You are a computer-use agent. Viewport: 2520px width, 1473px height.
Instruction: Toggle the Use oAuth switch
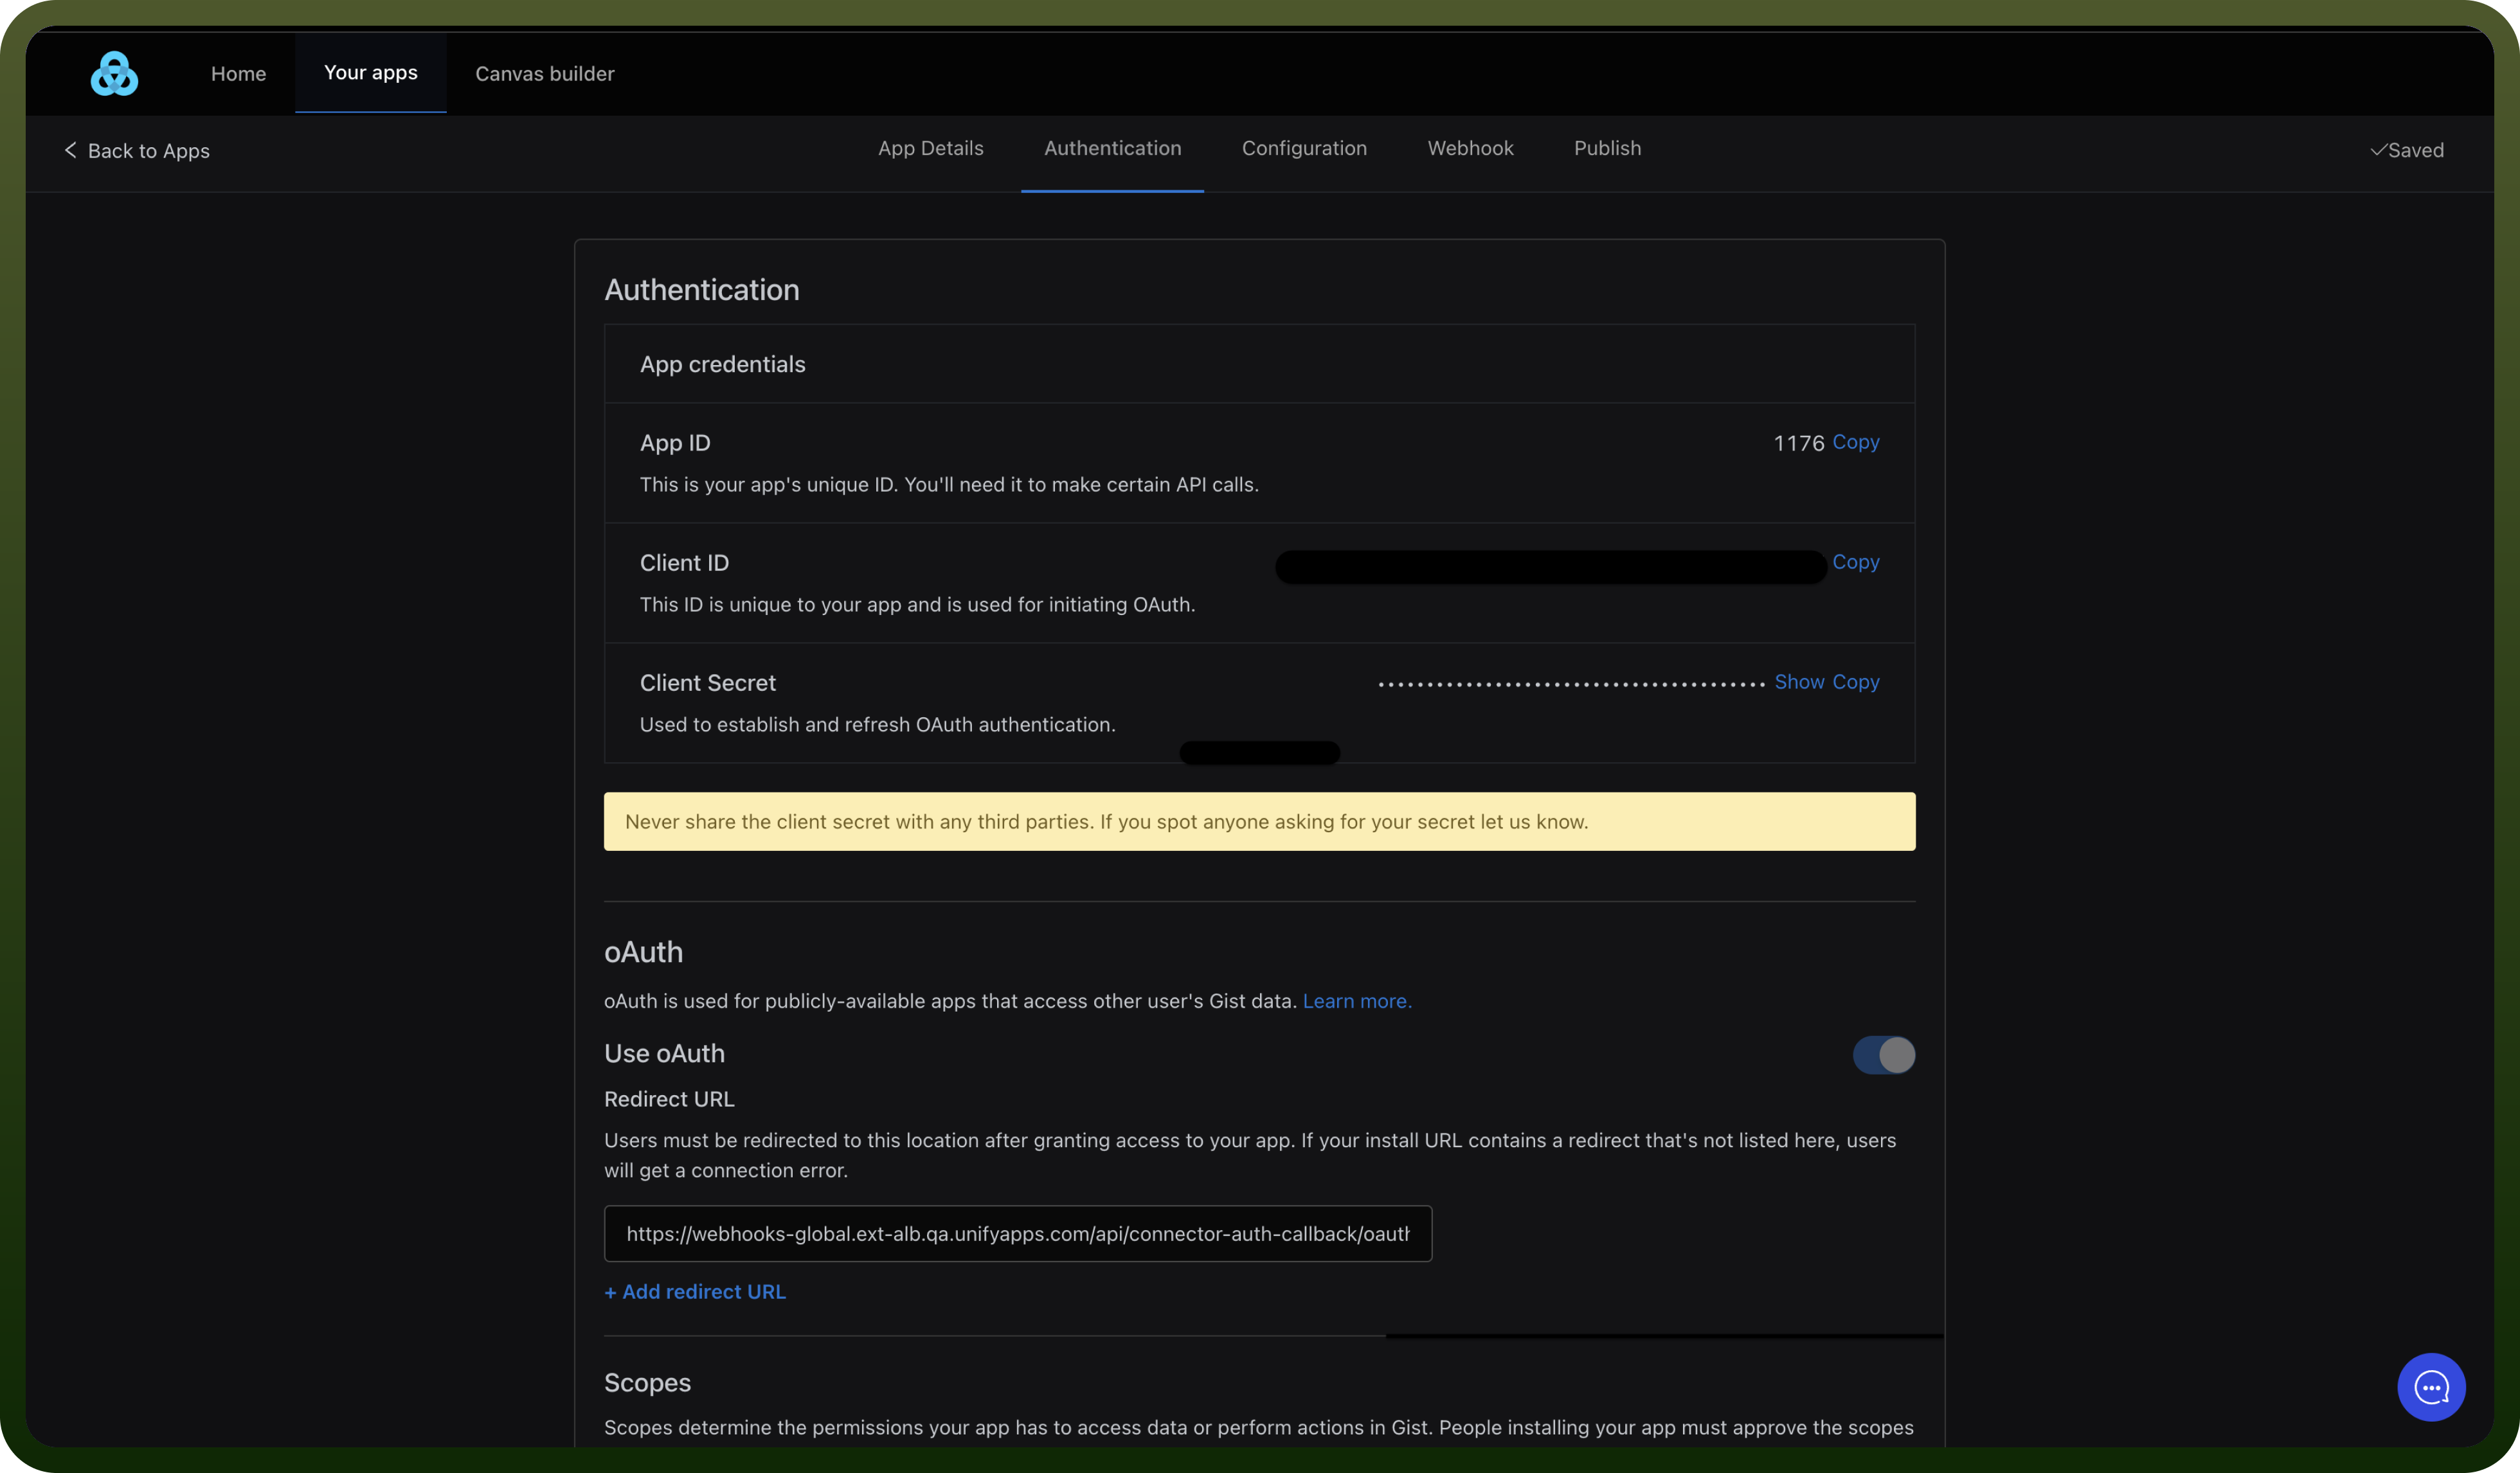pyautogui.click(x=1883, y=1054)
